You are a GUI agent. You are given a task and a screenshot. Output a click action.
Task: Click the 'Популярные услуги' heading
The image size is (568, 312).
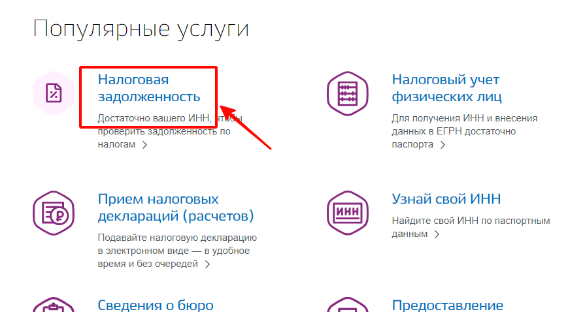141,29
